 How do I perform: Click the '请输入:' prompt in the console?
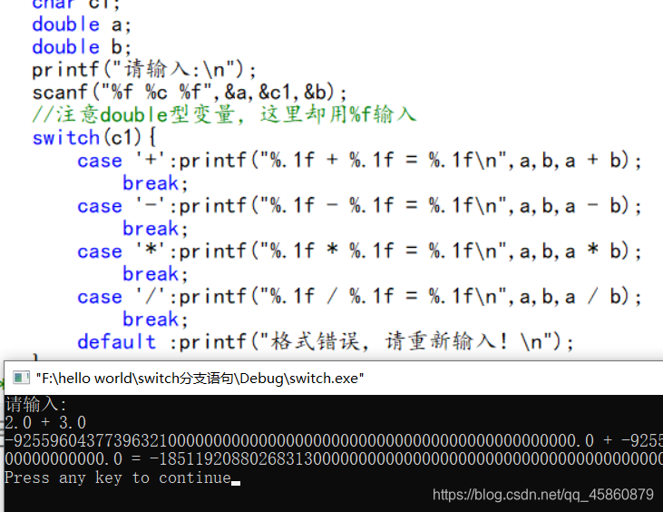[36, 405]
